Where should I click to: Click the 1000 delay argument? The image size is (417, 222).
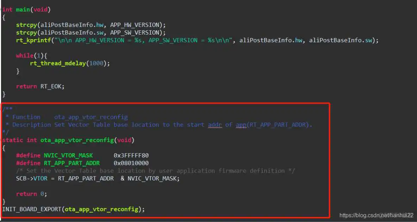(x=96, y=63)
